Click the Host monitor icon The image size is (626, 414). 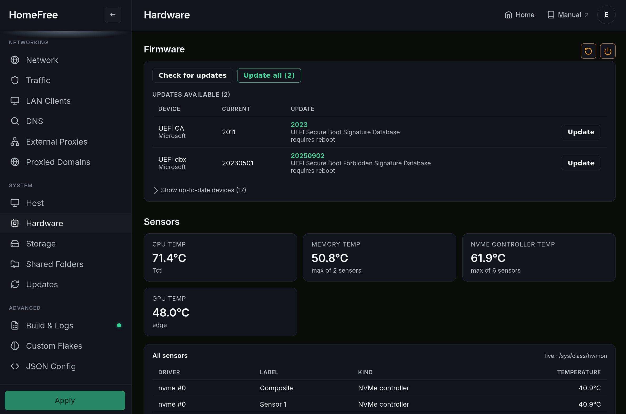coord(15,203)
